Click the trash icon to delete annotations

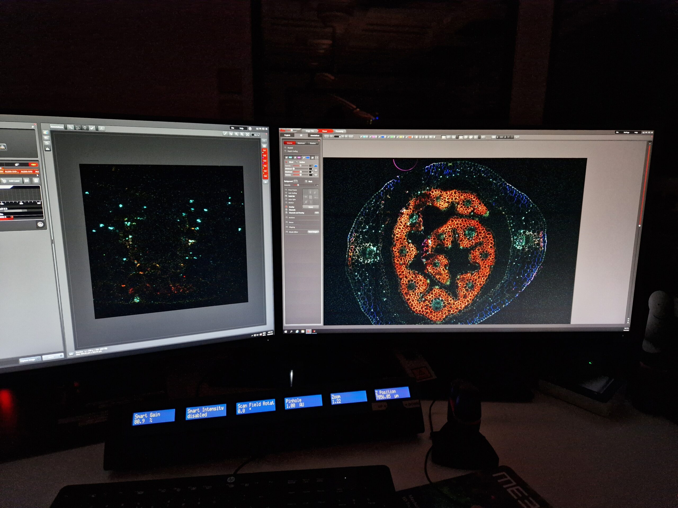tap(84, 128)
